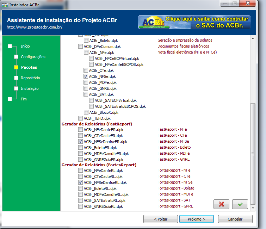Go to the Configurações step
Image resolution: width=266 pixels, height=229 pixels.
[x=33, y=57]
